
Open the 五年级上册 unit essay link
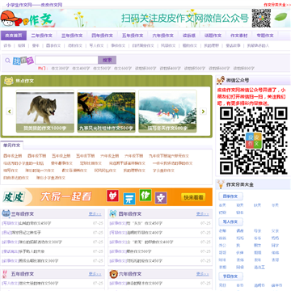[61, 156]
